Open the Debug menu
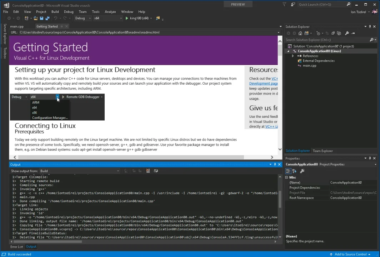 tap(69, 12)
